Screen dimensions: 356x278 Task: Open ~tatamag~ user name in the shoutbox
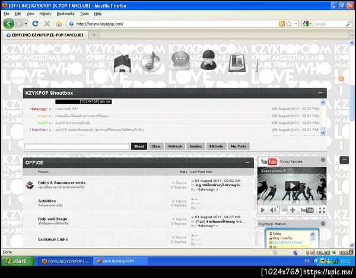click(x=39, y=109)
